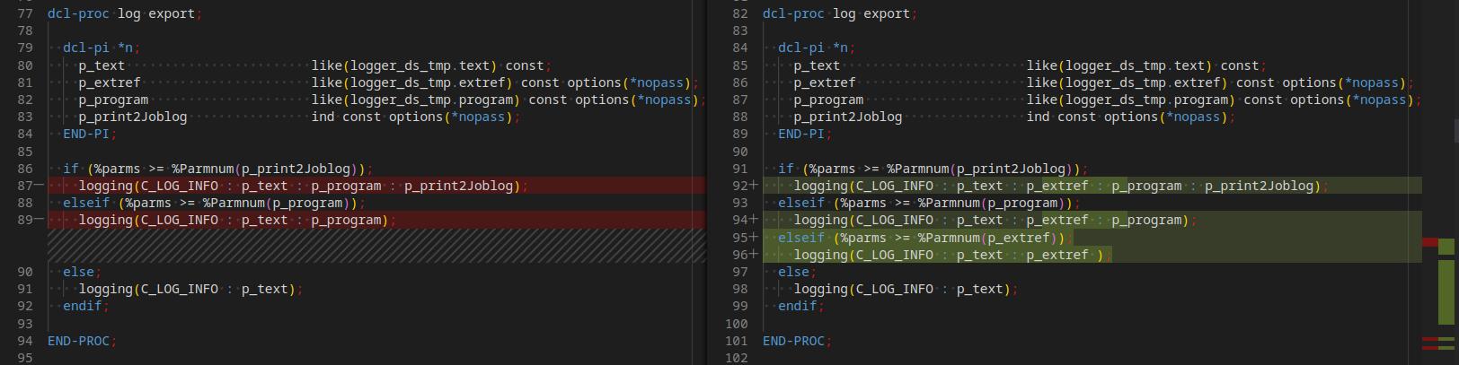Click 'END-PI' on modified line 89
The width and height of the screenshot is (1459, 365).
coord(801,134)
